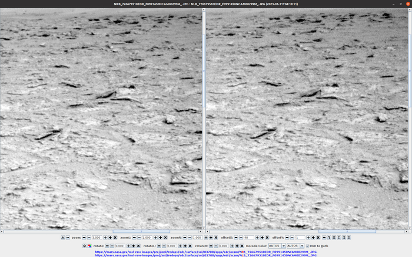Click the left pane scroll-up arrow
This screenshot has width=412, height=257.
[204, 10]
